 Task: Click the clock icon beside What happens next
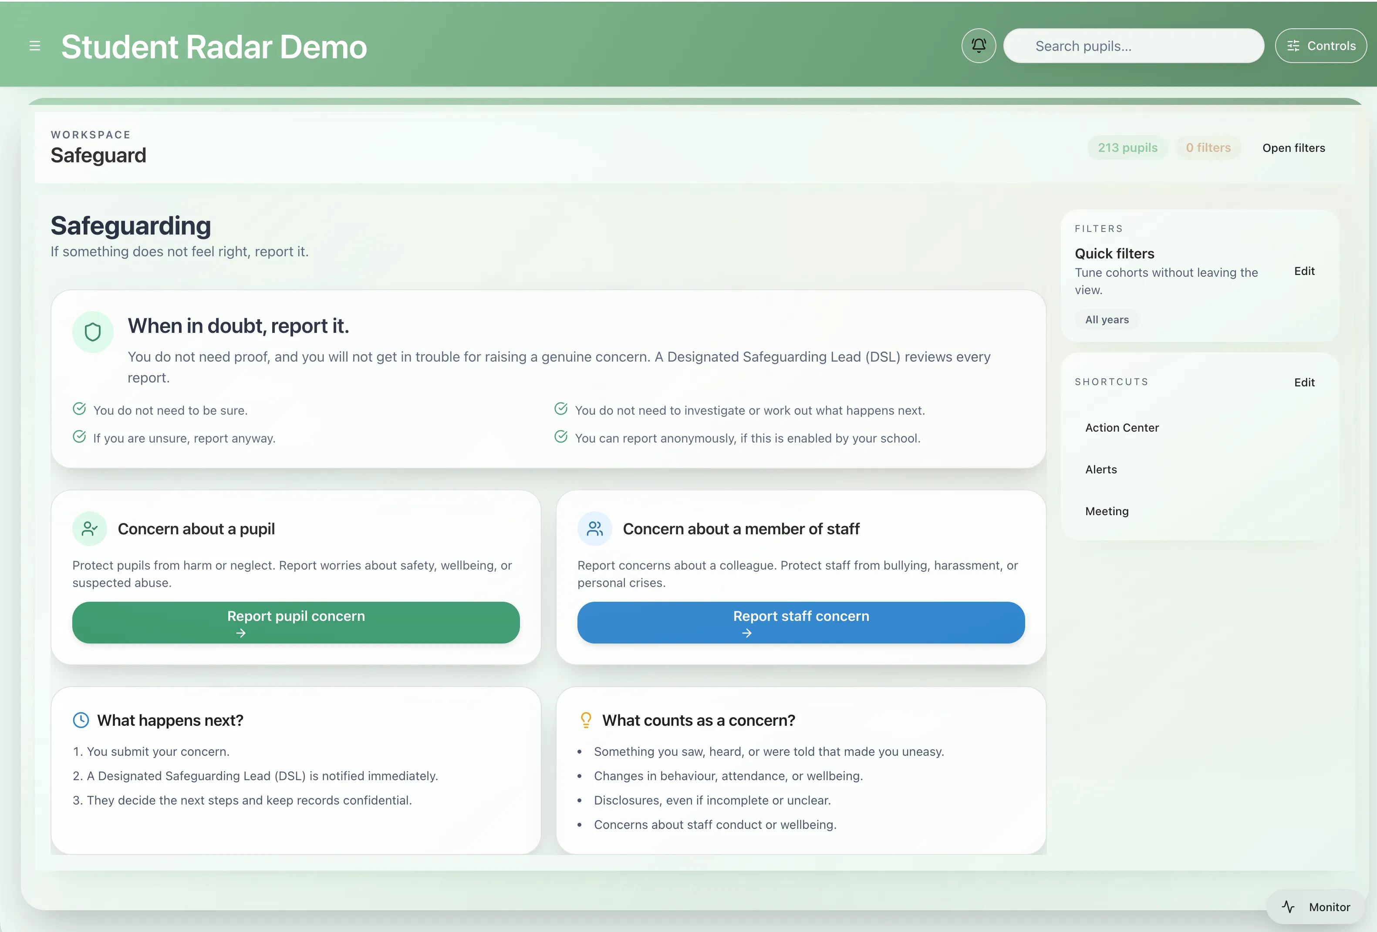pyautogui.click(x=81, y=720)
